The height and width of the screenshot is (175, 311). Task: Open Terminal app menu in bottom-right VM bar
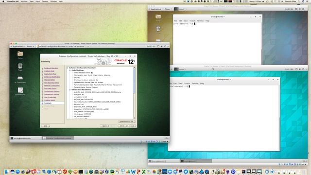click(x=180, y=69)
